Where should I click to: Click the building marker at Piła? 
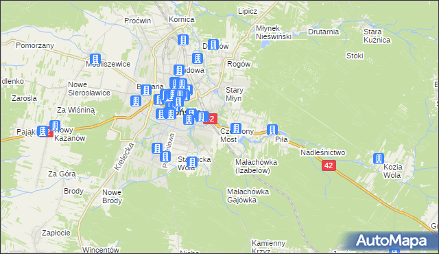(272, 130)
